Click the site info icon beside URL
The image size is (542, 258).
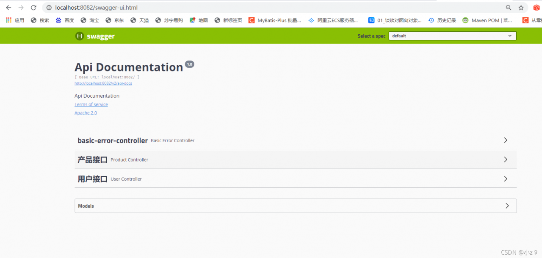point(49,8)
